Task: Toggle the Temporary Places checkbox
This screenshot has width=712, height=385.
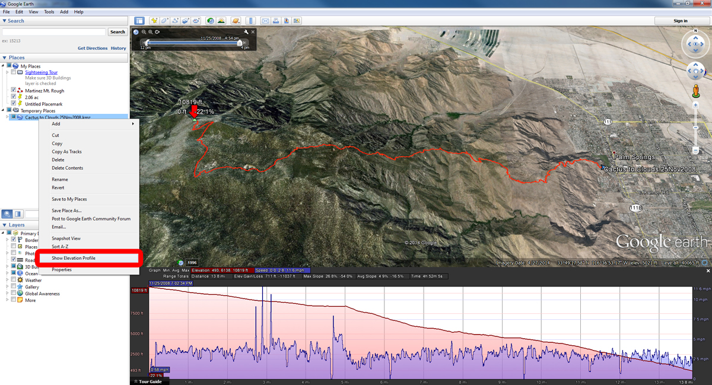Action: pos(8,110)
